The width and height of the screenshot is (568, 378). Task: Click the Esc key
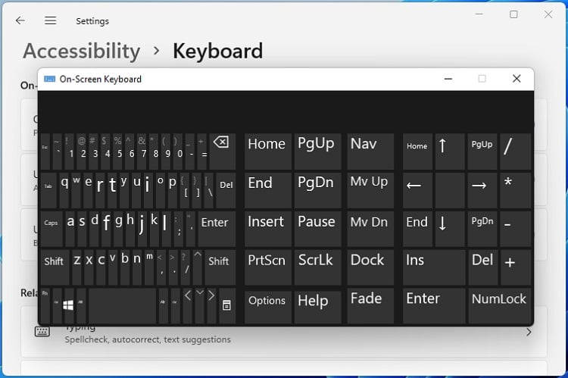click(45, 152)
